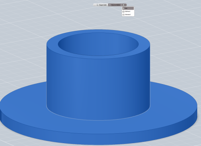Choose Join from the operation list
Screen dimensions: 201x146
pos(128,8)
